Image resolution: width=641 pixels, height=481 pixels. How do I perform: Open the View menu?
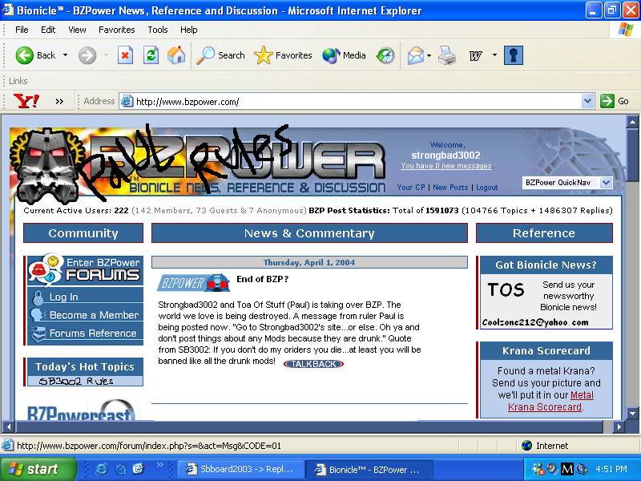tap(77, 30)
